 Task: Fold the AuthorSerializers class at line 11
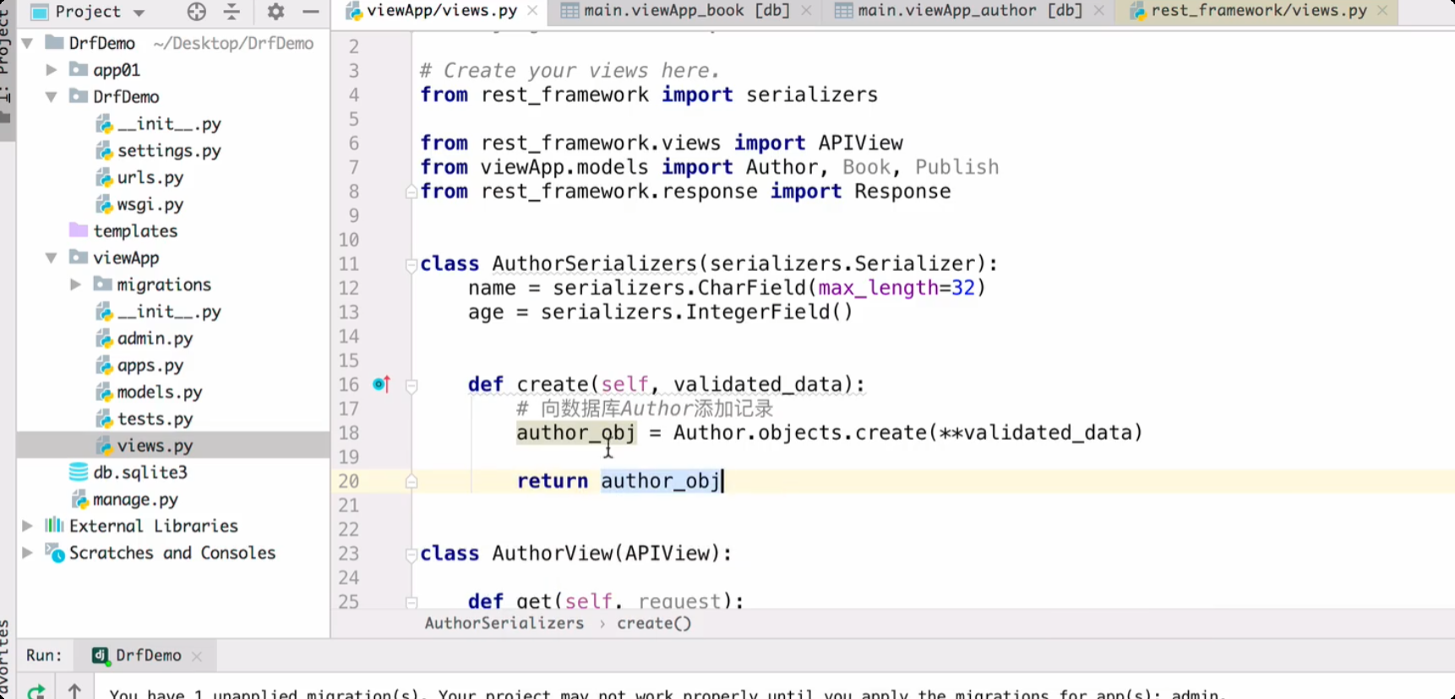point(411,264)
